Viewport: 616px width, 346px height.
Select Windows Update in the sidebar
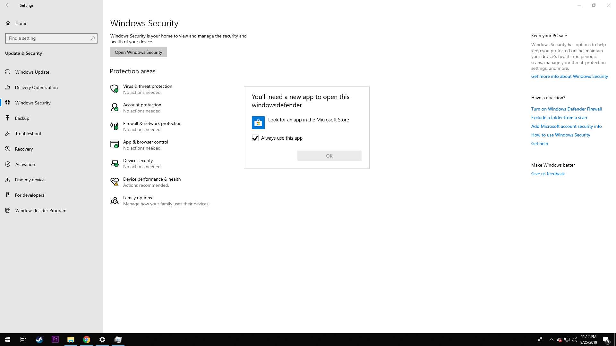tap(51, 71)
